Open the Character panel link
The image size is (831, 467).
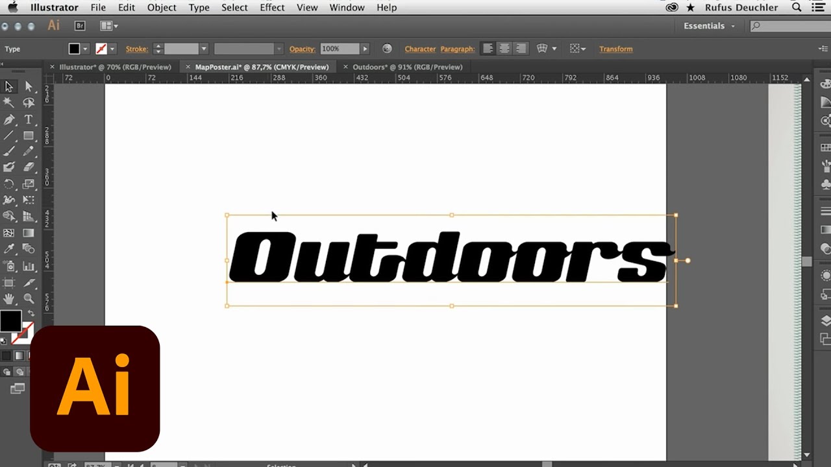coord(420,49)
